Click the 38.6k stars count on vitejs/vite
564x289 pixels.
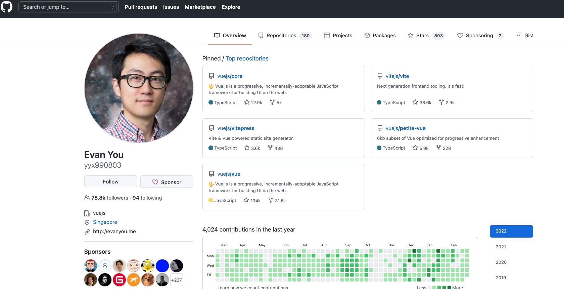(x=422, y=102)
